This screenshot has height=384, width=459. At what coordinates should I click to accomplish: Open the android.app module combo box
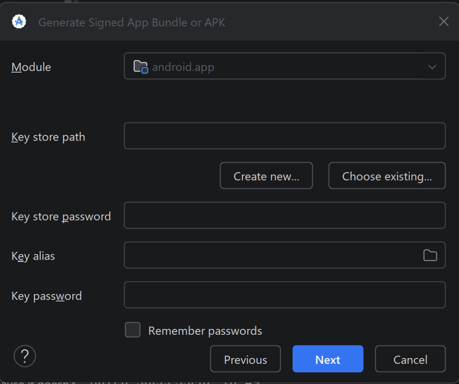(285, 66)
